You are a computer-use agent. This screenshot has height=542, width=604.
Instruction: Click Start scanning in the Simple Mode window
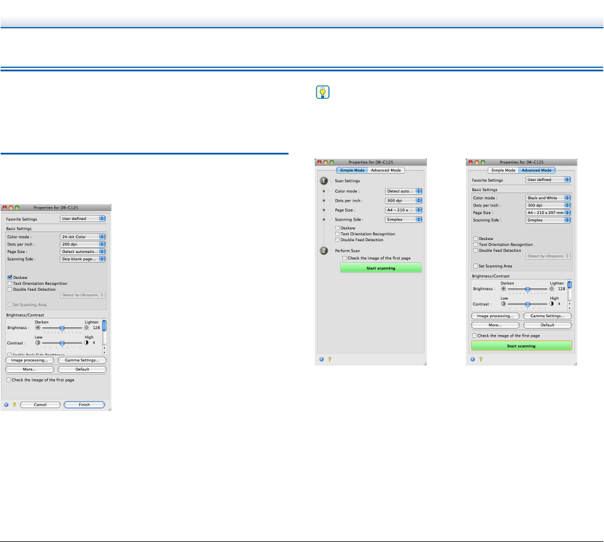(381, 268)
